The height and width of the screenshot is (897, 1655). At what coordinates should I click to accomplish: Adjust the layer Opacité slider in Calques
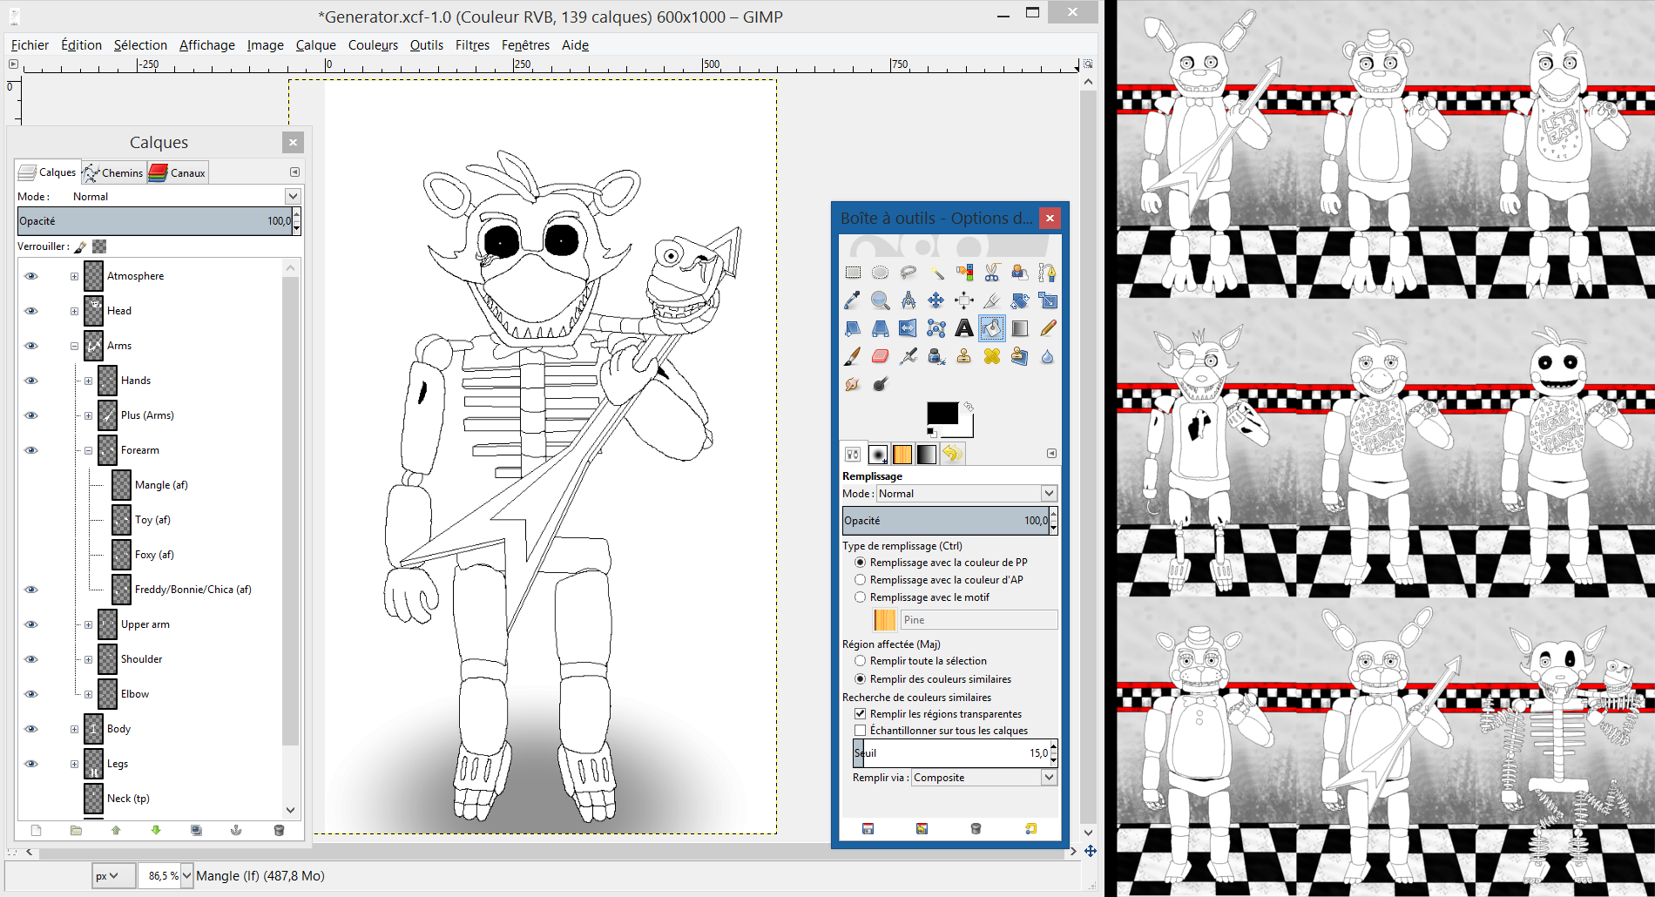155,221
